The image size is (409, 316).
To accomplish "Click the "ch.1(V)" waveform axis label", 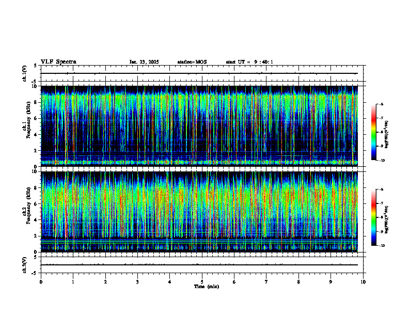I will [x=25, y=73].
